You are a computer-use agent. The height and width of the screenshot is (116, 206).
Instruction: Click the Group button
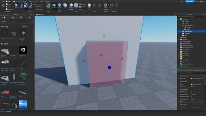(x=82, y=4)
